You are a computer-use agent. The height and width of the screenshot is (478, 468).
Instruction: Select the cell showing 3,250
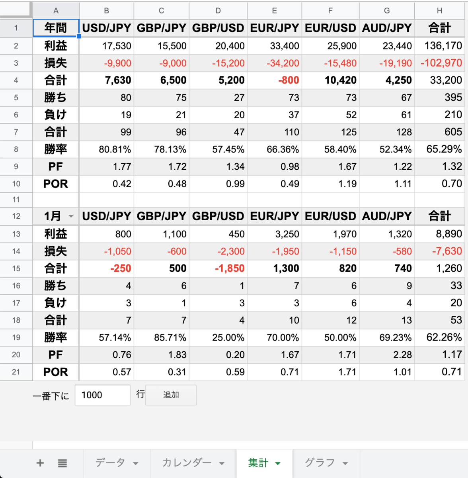pyautogui.click(x=275, y=234)
